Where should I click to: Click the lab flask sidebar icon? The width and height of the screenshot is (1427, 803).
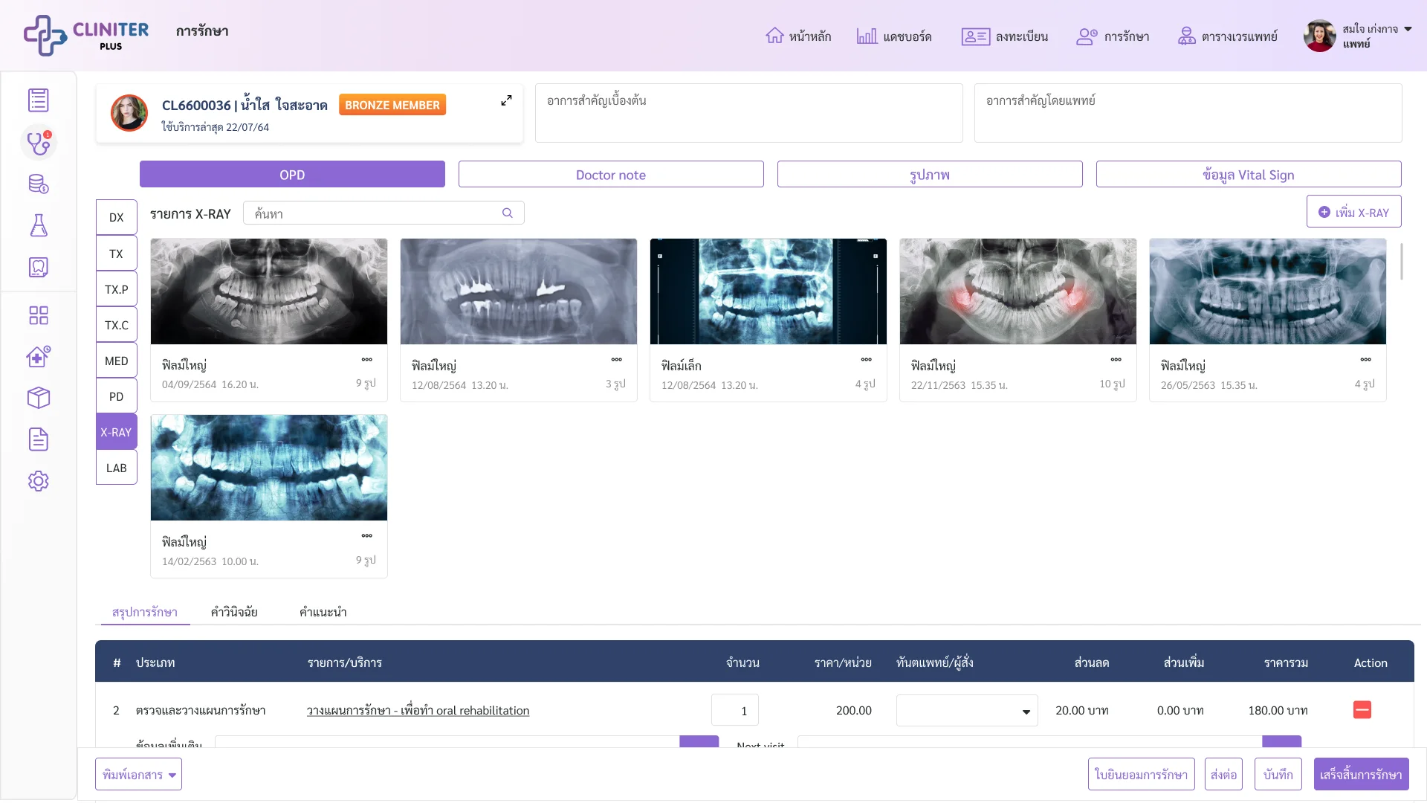(39, 225)
